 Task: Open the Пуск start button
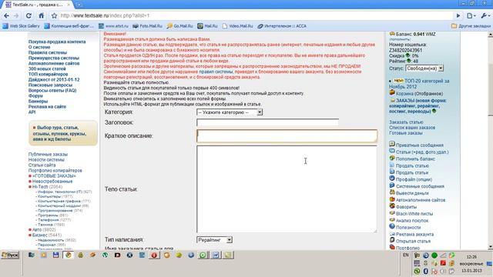(10, 255)
